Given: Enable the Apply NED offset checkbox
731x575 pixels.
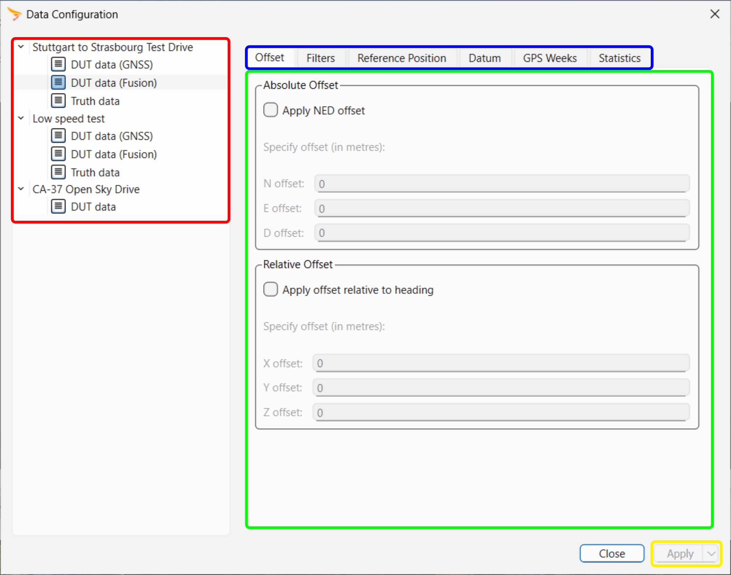Looking at the screenshot, I should coord(271,110).
